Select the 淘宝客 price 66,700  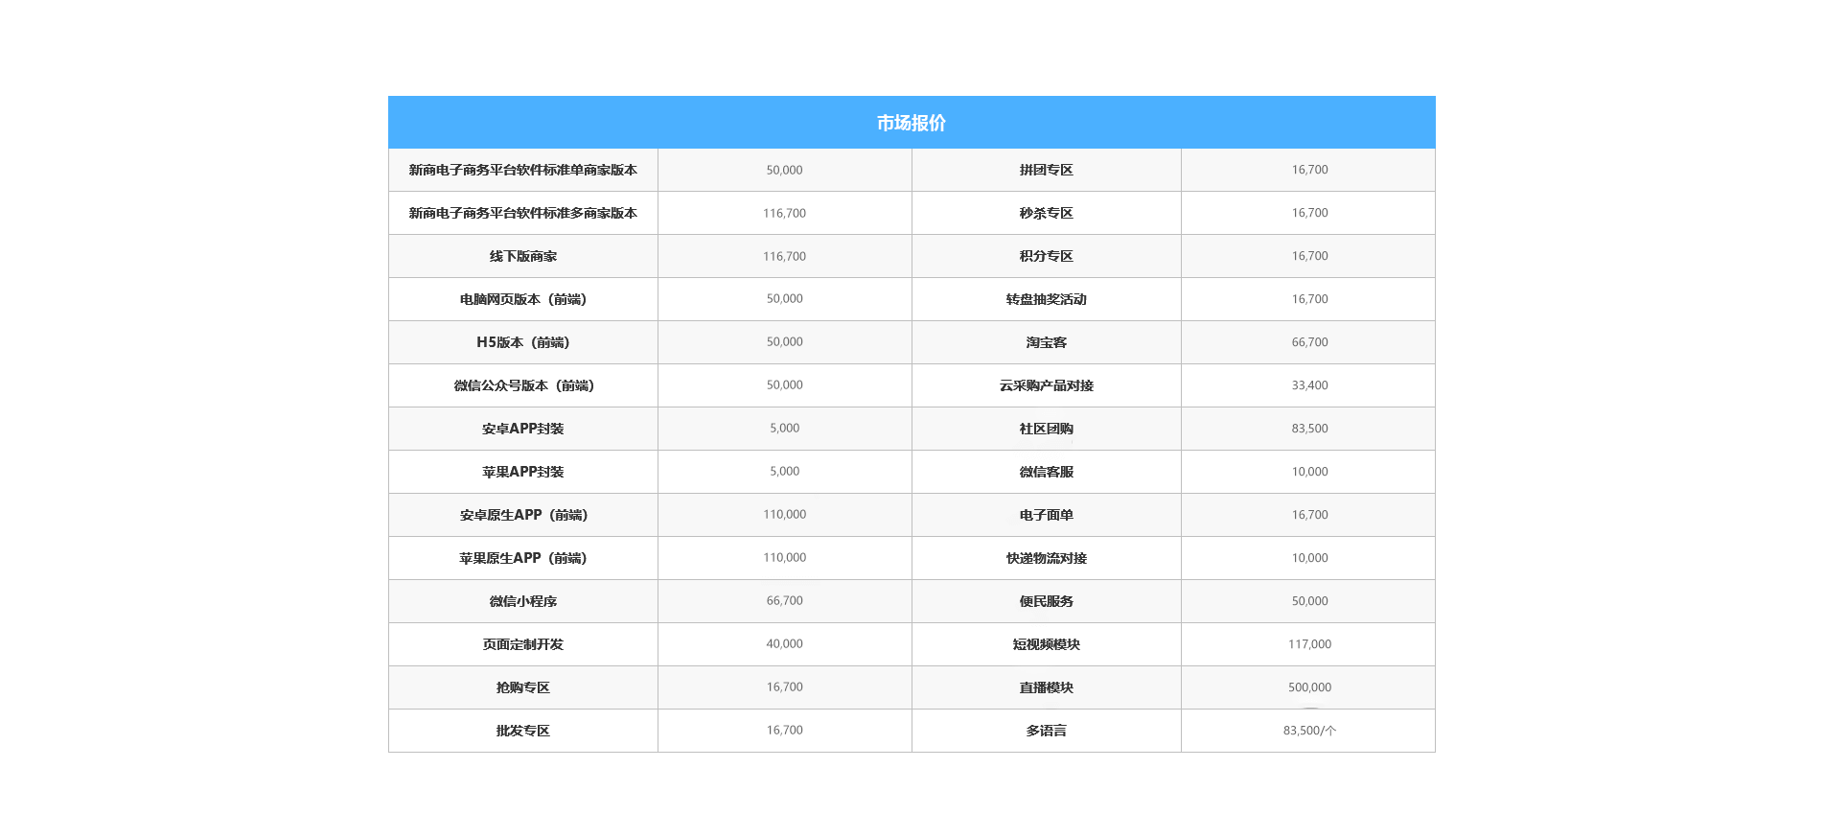(1309, 342)
